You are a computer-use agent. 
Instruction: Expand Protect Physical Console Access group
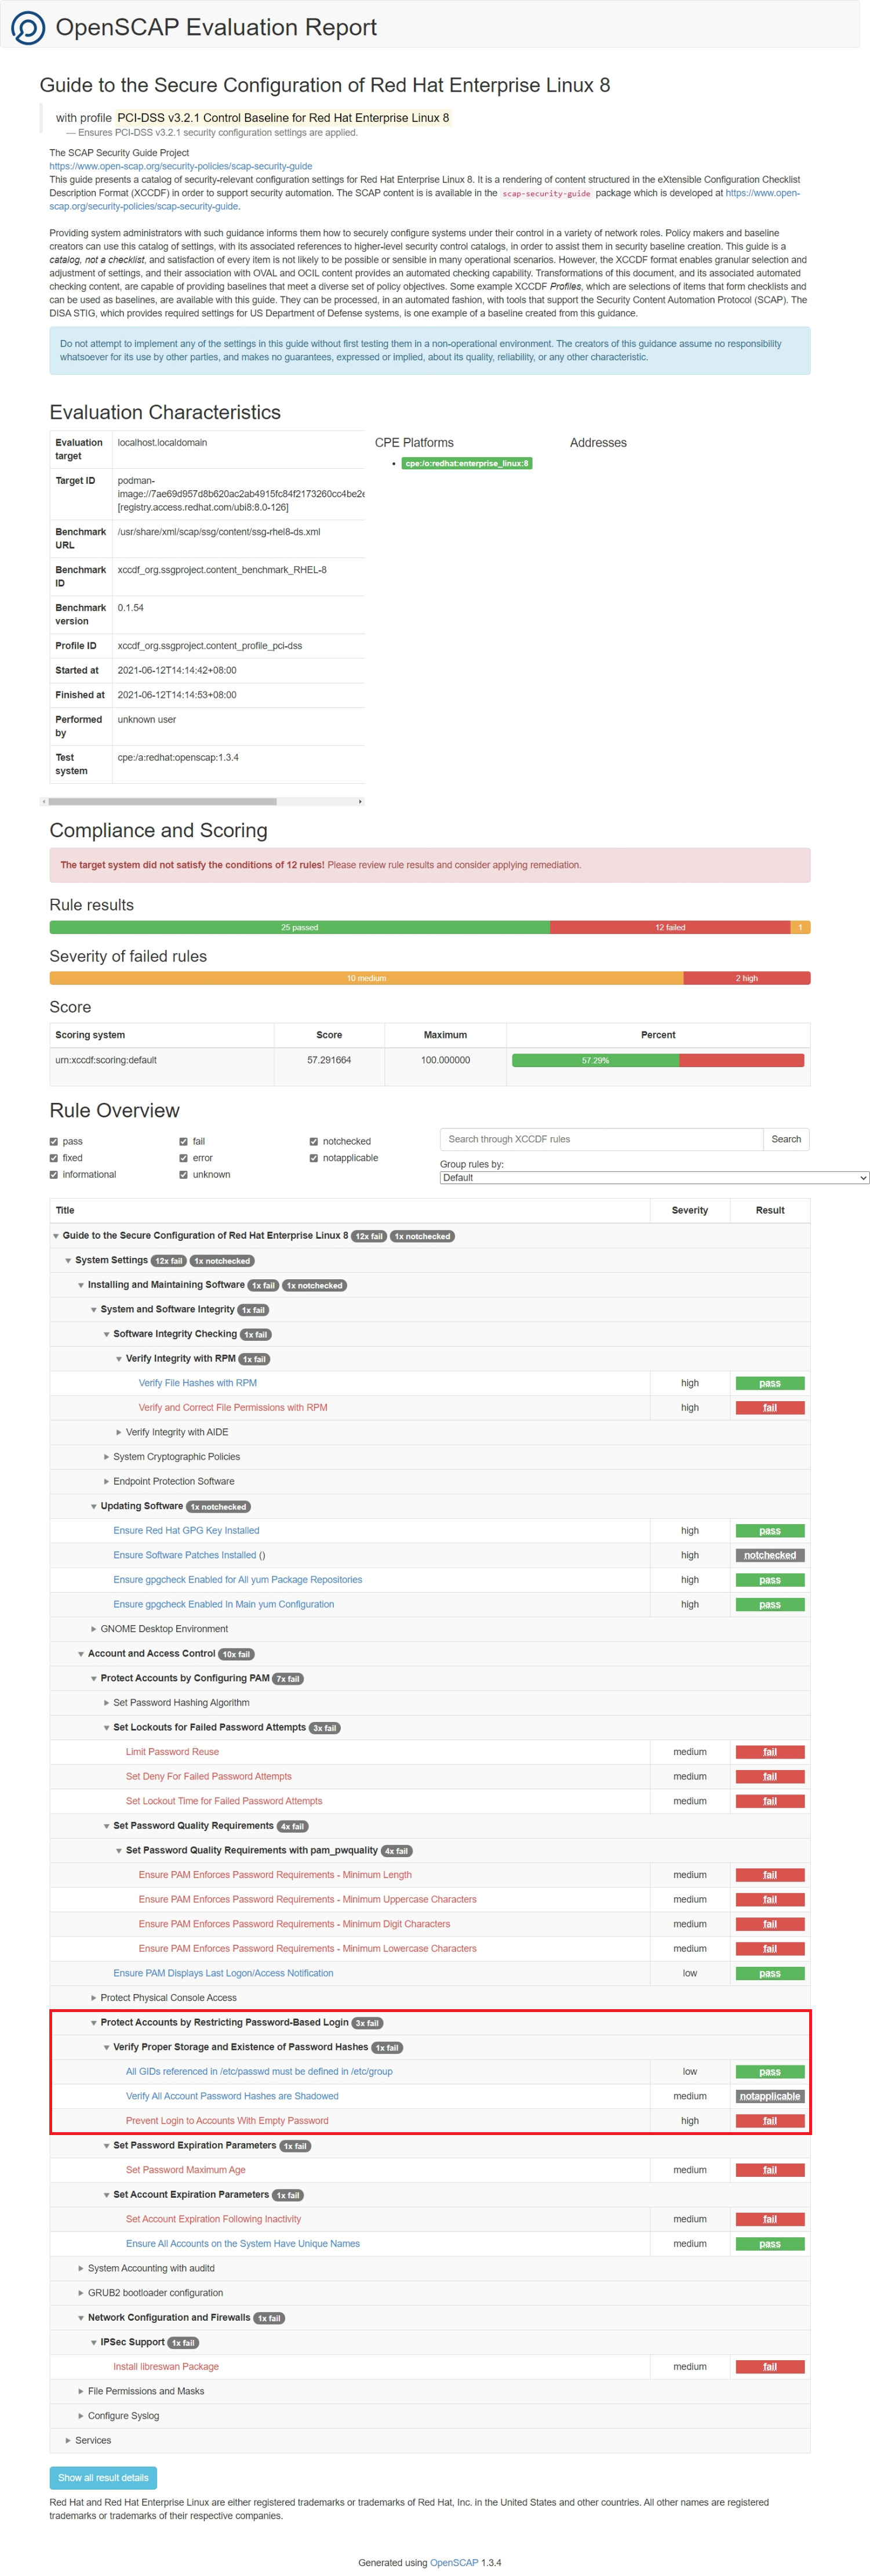(94, 1998)
